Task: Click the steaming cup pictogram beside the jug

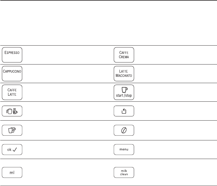Action: tap(15, 111)
